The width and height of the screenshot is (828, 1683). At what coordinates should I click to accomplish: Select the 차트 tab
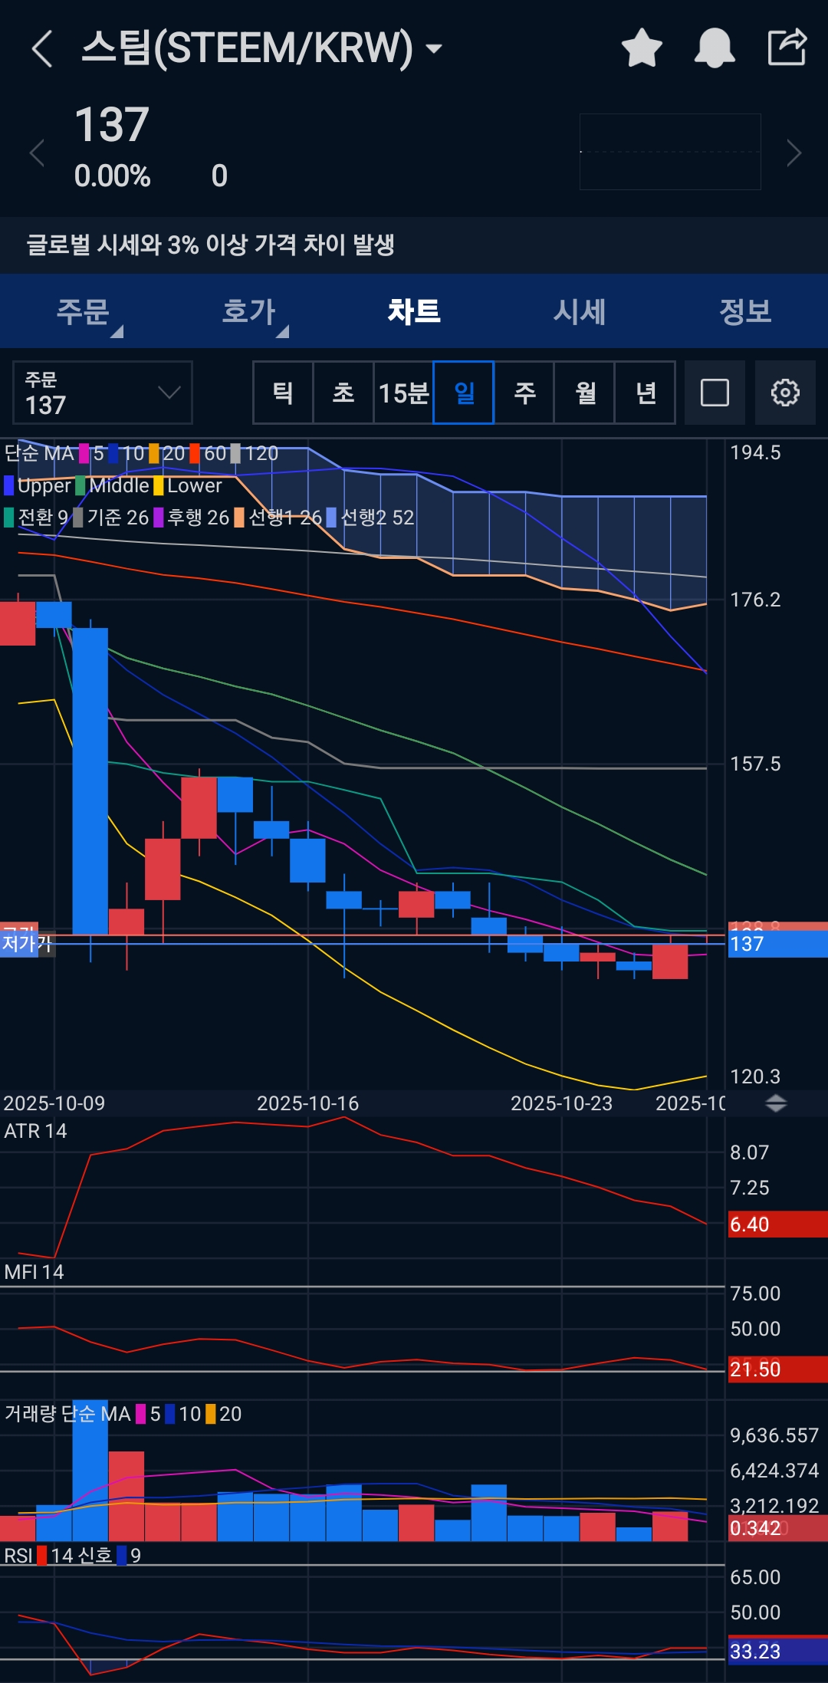414,311
